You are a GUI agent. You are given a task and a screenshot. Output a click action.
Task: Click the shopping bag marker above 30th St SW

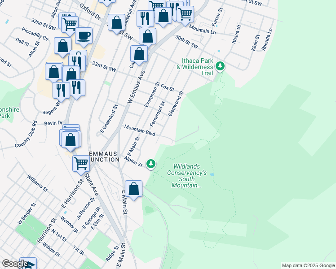coord(147,37)
